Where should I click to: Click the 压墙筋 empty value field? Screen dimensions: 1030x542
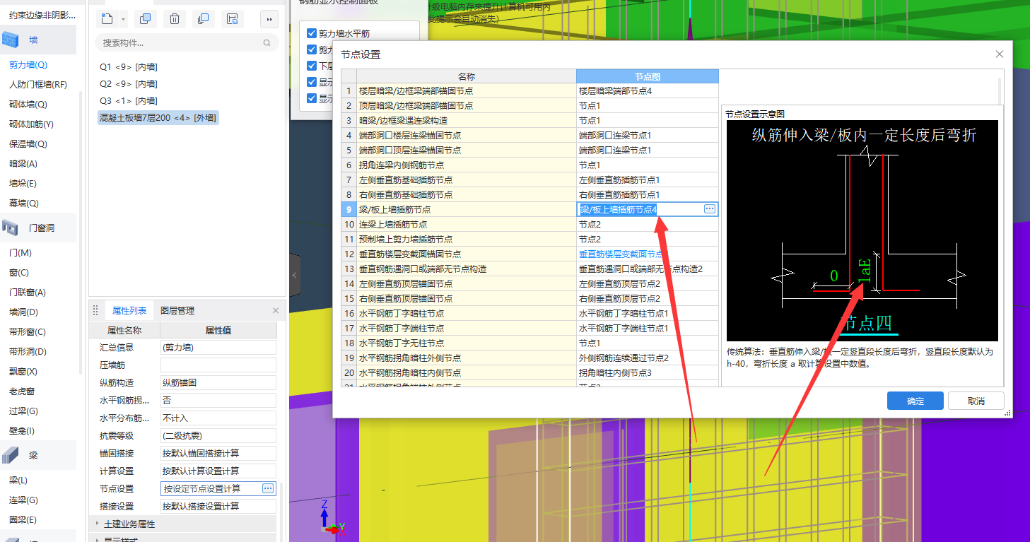point(218,365)
